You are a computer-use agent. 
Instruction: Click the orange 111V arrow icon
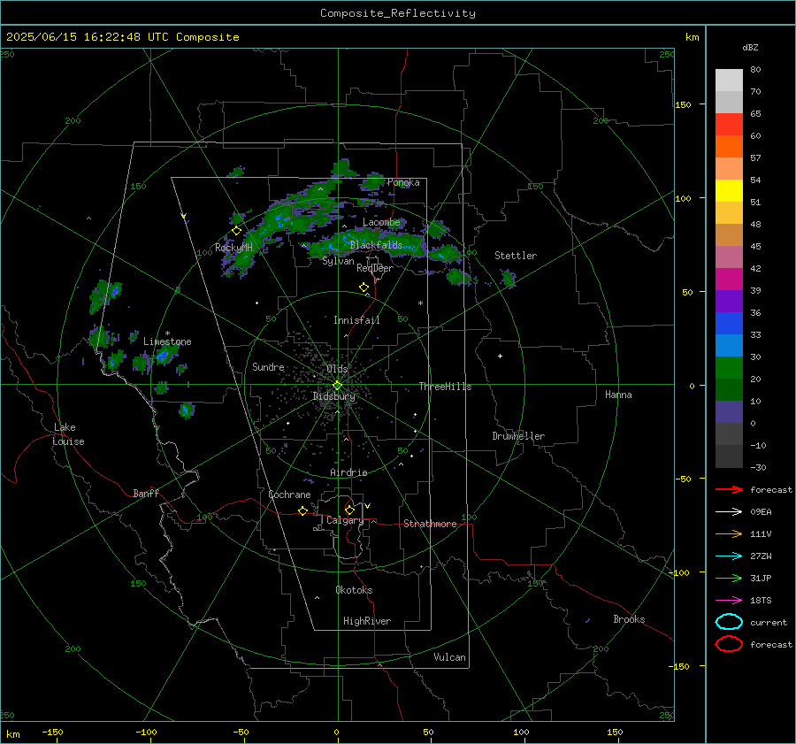click(729, 533)
